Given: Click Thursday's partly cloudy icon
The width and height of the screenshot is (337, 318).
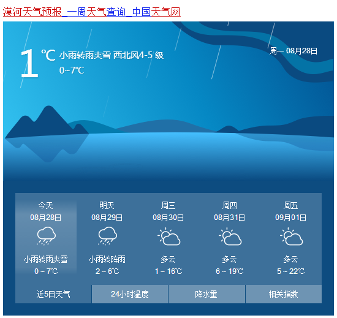Looking at the screenshot, I should (x=230, y=237).
